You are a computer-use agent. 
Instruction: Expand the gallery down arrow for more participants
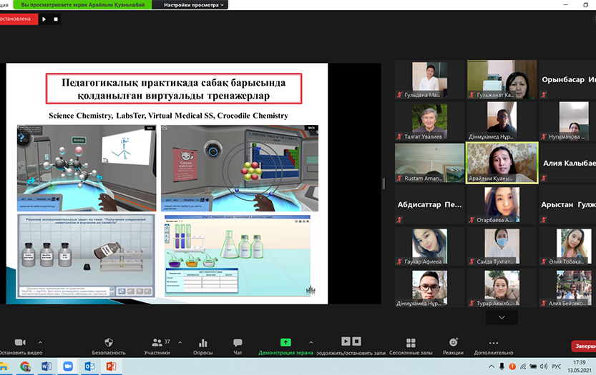pos(501,317)
